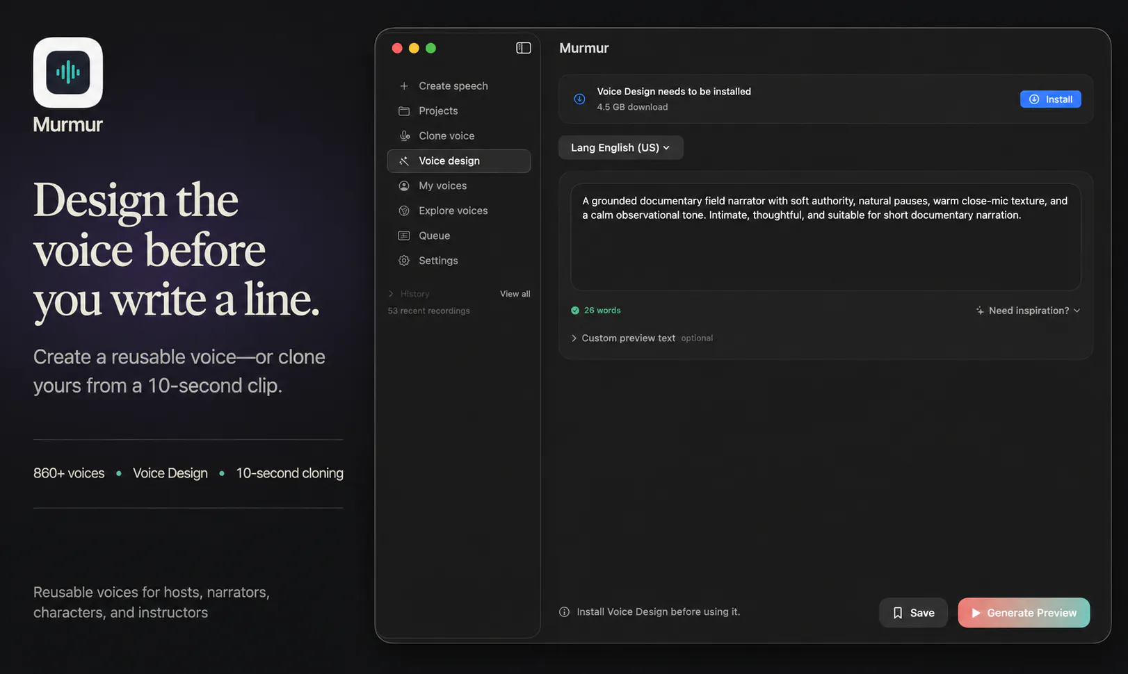The width and height of the screenshot is (1128, 674).
Task: Click the person icon beside My voices
Action: point(404,186)
